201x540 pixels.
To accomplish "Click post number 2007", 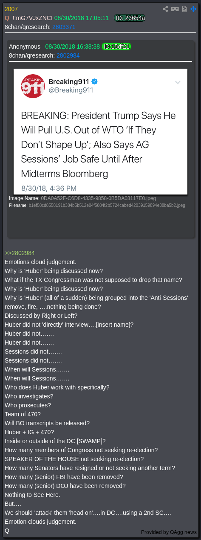I will tap(11, 9).
